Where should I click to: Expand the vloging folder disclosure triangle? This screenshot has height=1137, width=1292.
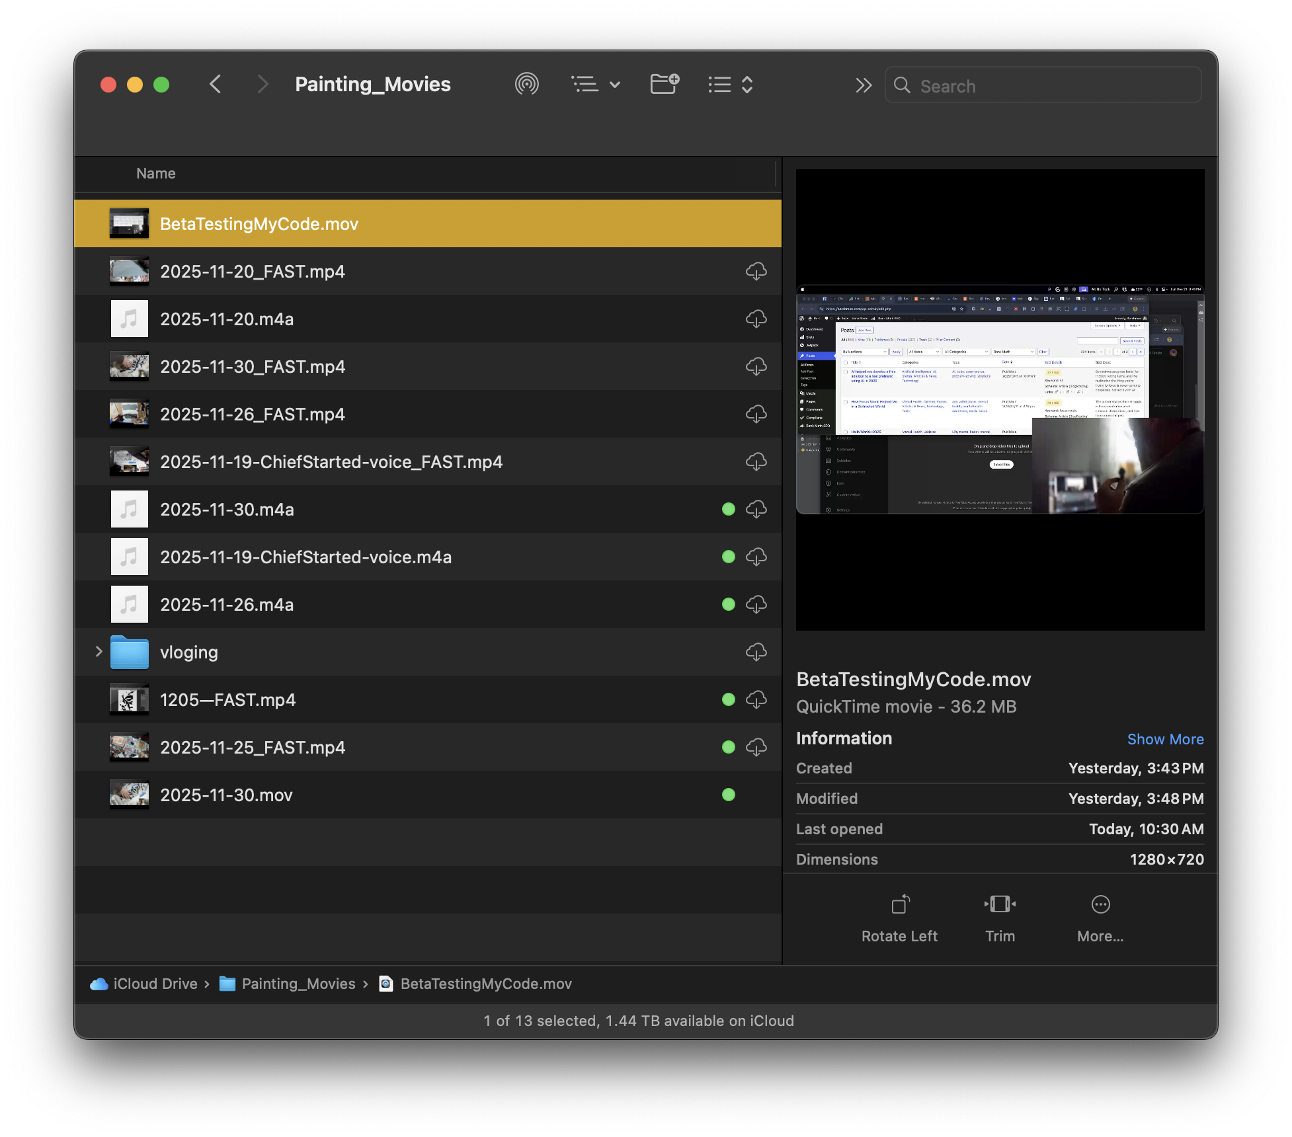click(99, 652)
